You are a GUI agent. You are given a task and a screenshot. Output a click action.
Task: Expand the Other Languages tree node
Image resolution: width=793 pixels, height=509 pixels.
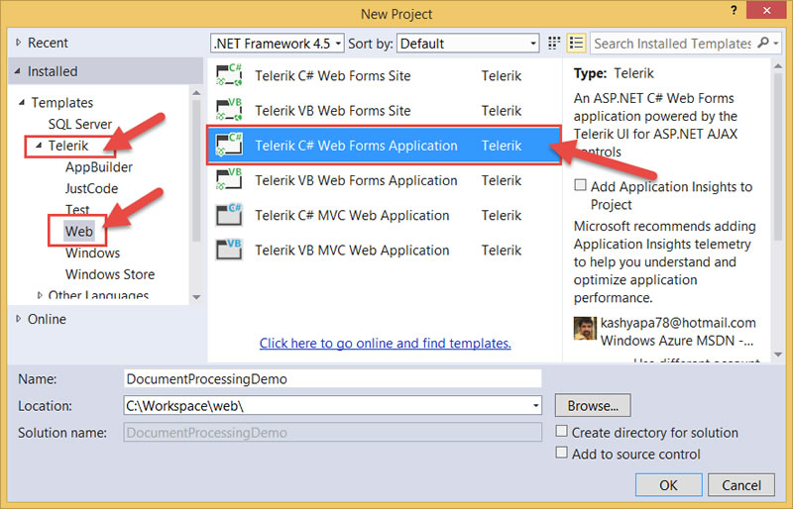click(x=40, y=295)
